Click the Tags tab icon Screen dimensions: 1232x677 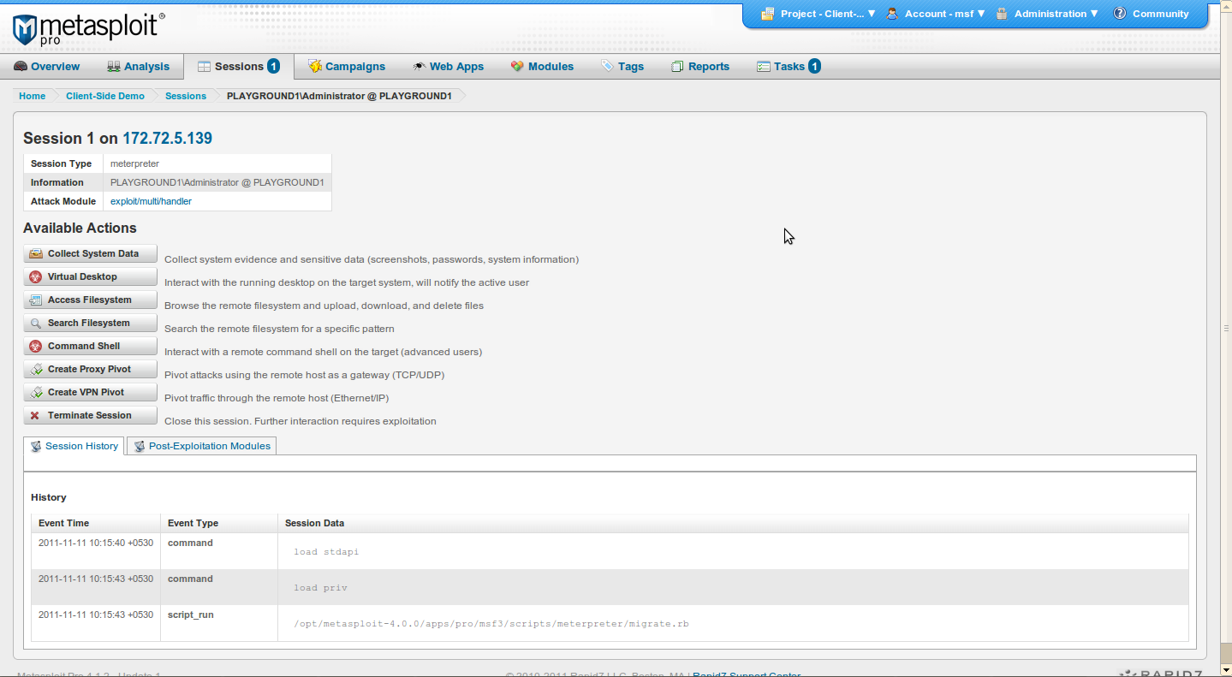607,66
